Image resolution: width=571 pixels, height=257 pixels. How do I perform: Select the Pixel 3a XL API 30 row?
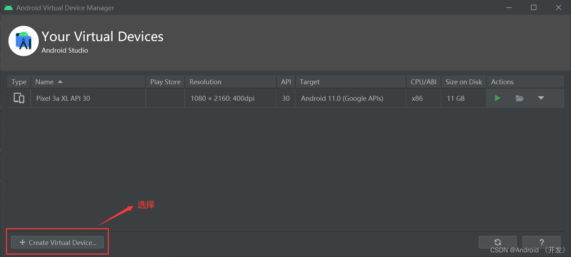[x=285, y=98]
